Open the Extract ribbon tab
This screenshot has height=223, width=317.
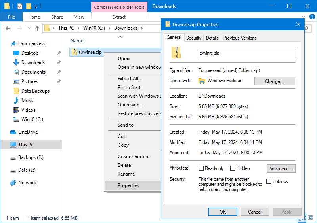click(119, 17)
